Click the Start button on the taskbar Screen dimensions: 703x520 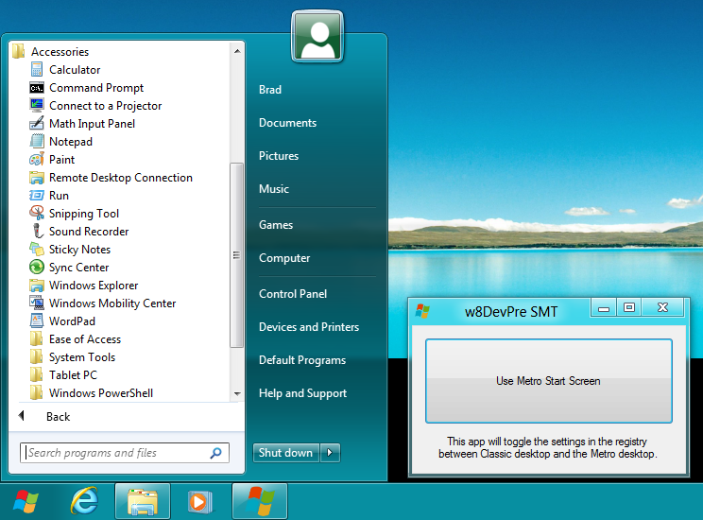(x=26, y=501)
